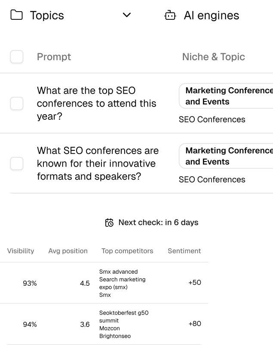273x345 pixels.
Task: Open the AI engines filter dropdown
Action: 213,15
